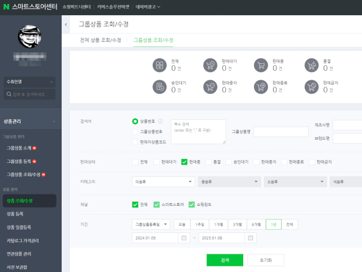Click the 판매금지 cart icon

(x=312, y=87)
